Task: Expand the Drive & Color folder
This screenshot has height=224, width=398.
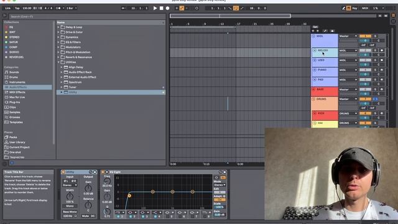Action: (58, 32)
